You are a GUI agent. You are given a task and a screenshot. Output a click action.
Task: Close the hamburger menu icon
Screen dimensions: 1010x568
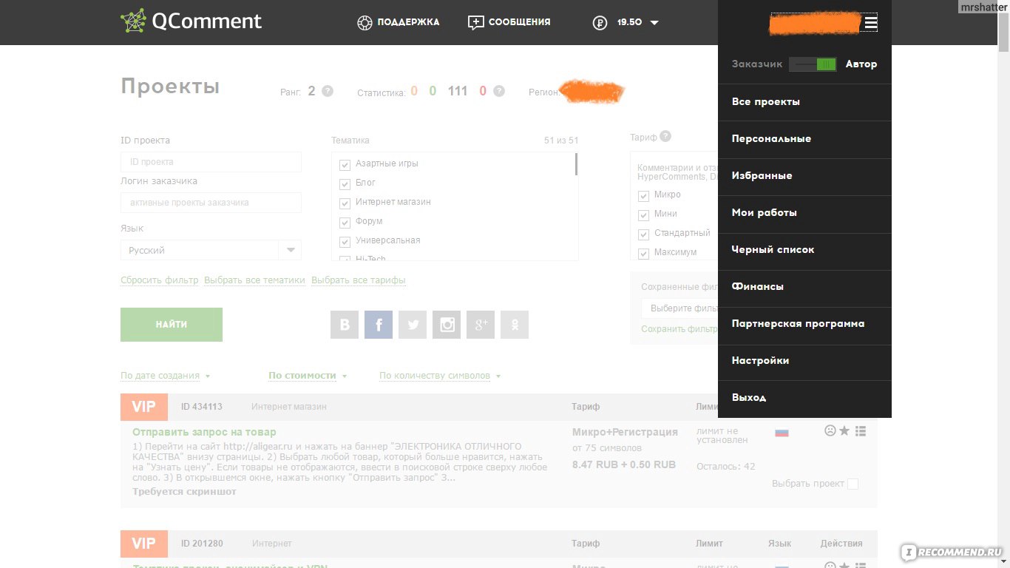[871, 23]
